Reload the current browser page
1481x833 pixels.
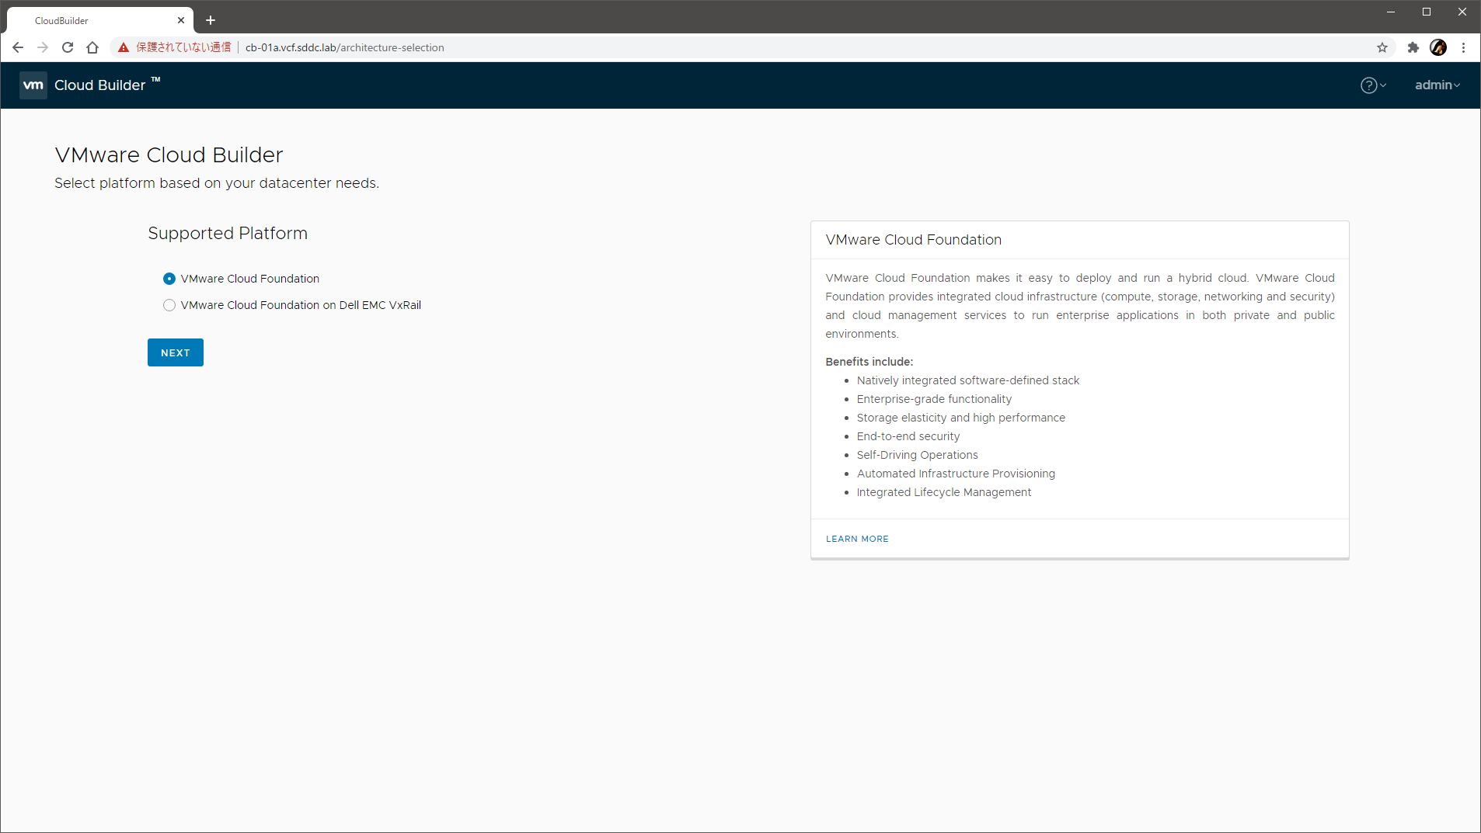click(x=68, y=47)
